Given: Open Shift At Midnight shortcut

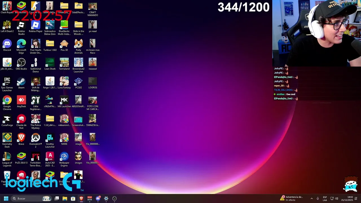Looking at the screenshot, I should point(36,85).
